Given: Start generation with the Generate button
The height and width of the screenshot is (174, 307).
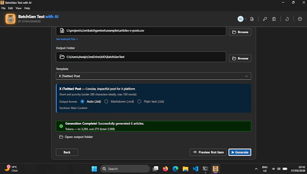Looking at the screenshot, I should click(240, 152).
